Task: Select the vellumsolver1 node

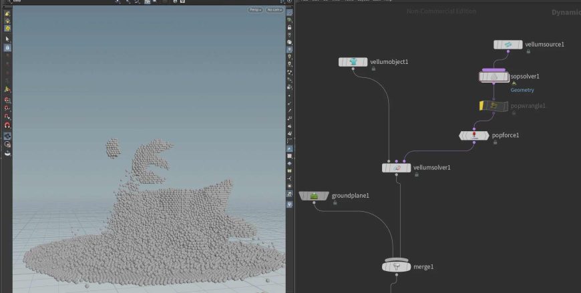Action: pyautogui.click(x=397, y=168)
